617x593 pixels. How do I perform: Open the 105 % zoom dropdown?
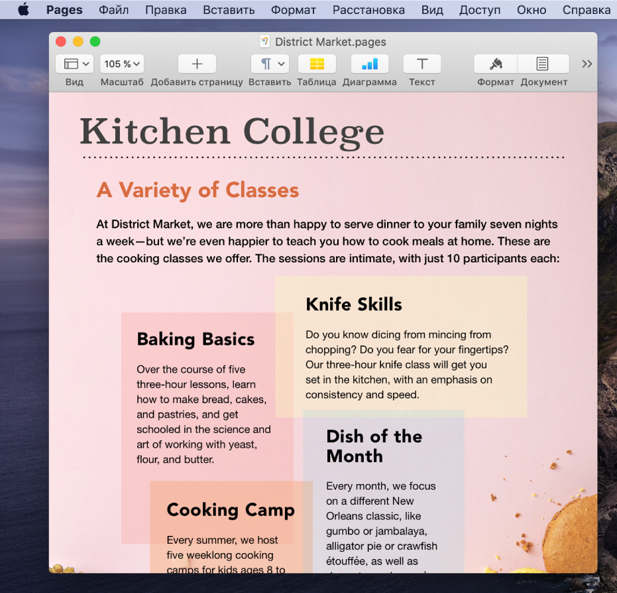point(122,64)
